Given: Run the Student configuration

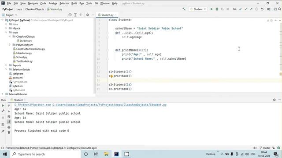Looking at the screenshot, I should click(211, 9).
